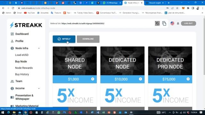This screenshot has width=205, height=115.
Task: Go back with browser back arrow
Action: point(3,8)
